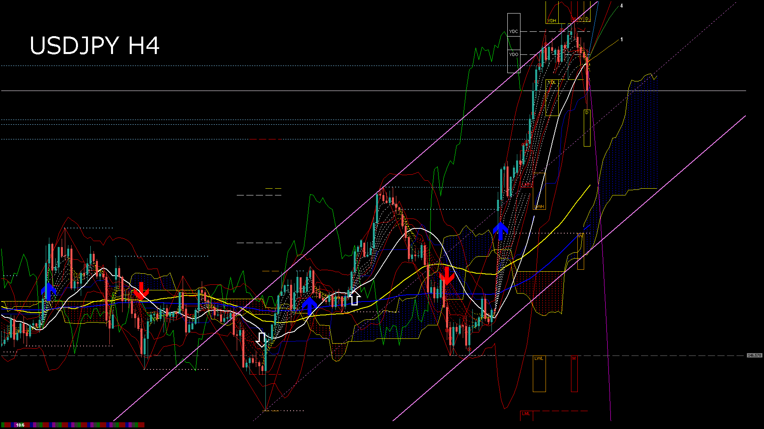Click the fan line label 4
Screen dimensions: 764x429
622,6
